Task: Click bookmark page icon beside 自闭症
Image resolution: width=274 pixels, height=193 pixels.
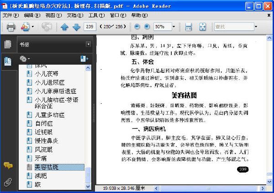Action: (x=29, y=123)
